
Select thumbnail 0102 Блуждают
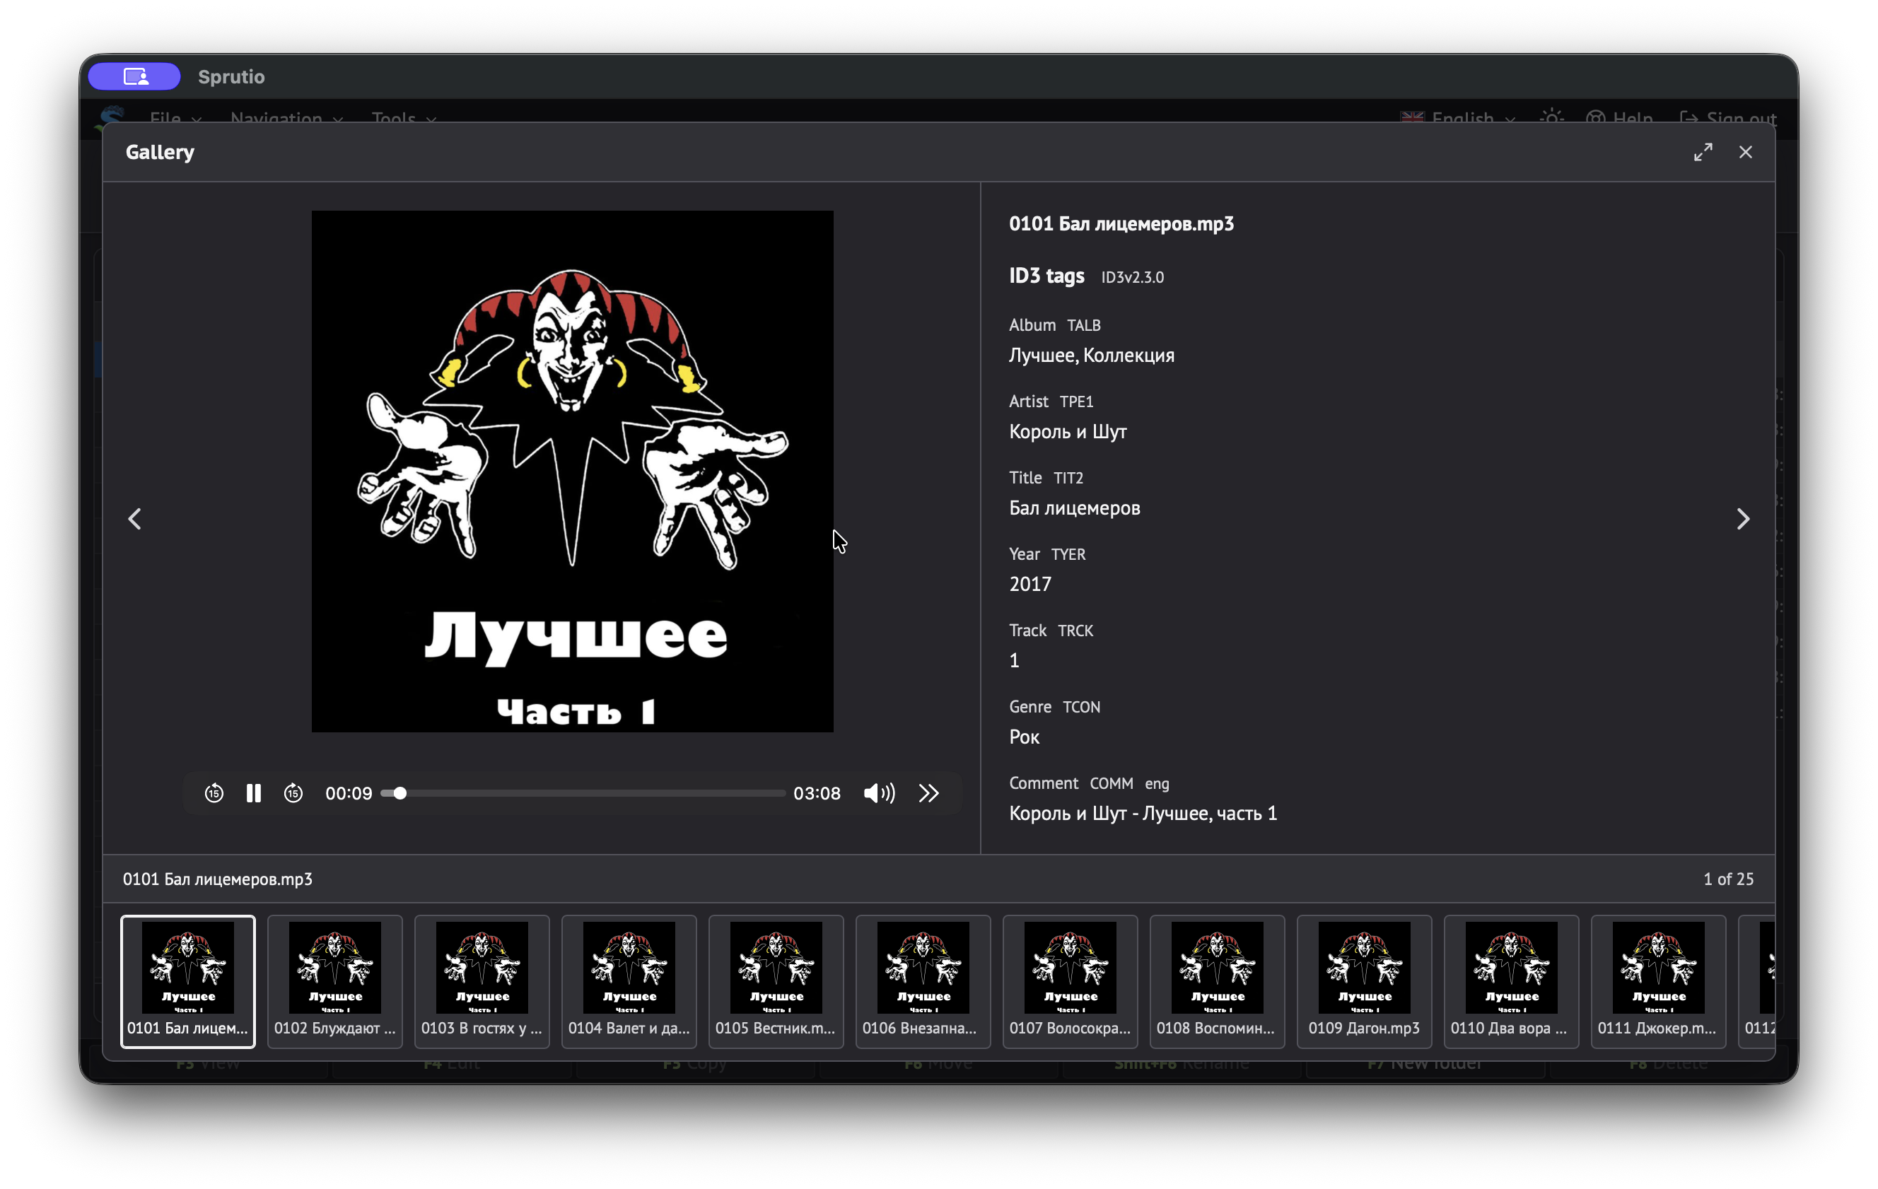coord(334,982)
